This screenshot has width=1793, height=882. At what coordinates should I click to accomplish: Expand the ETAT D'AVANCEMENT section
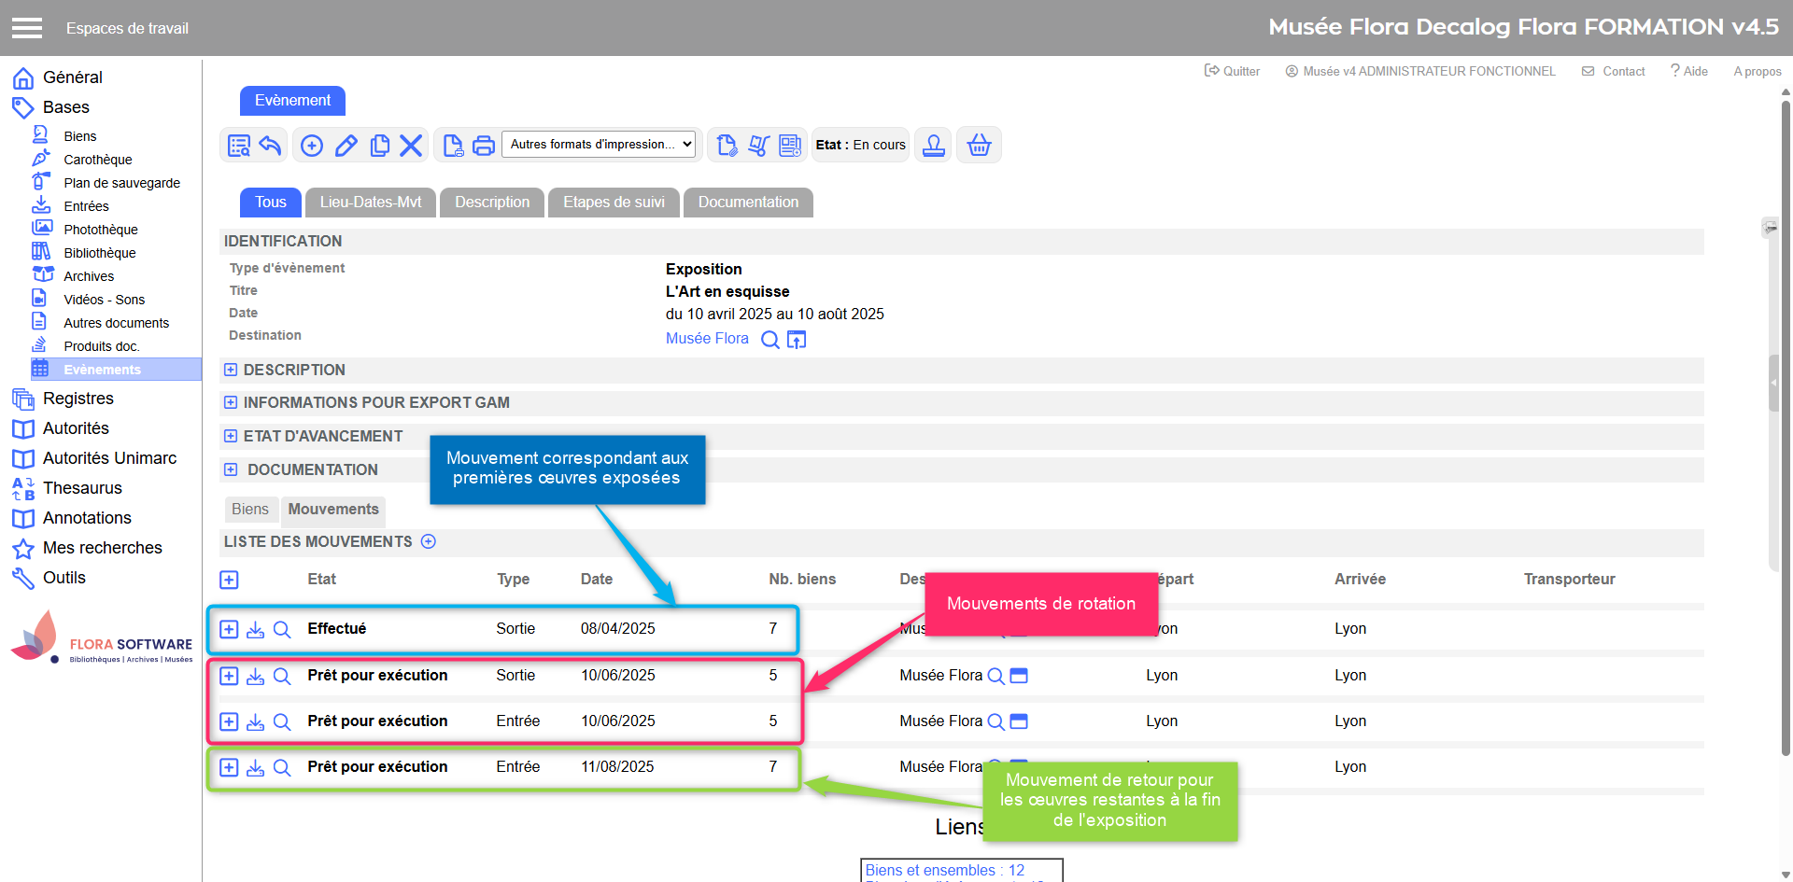click(231, 437)
